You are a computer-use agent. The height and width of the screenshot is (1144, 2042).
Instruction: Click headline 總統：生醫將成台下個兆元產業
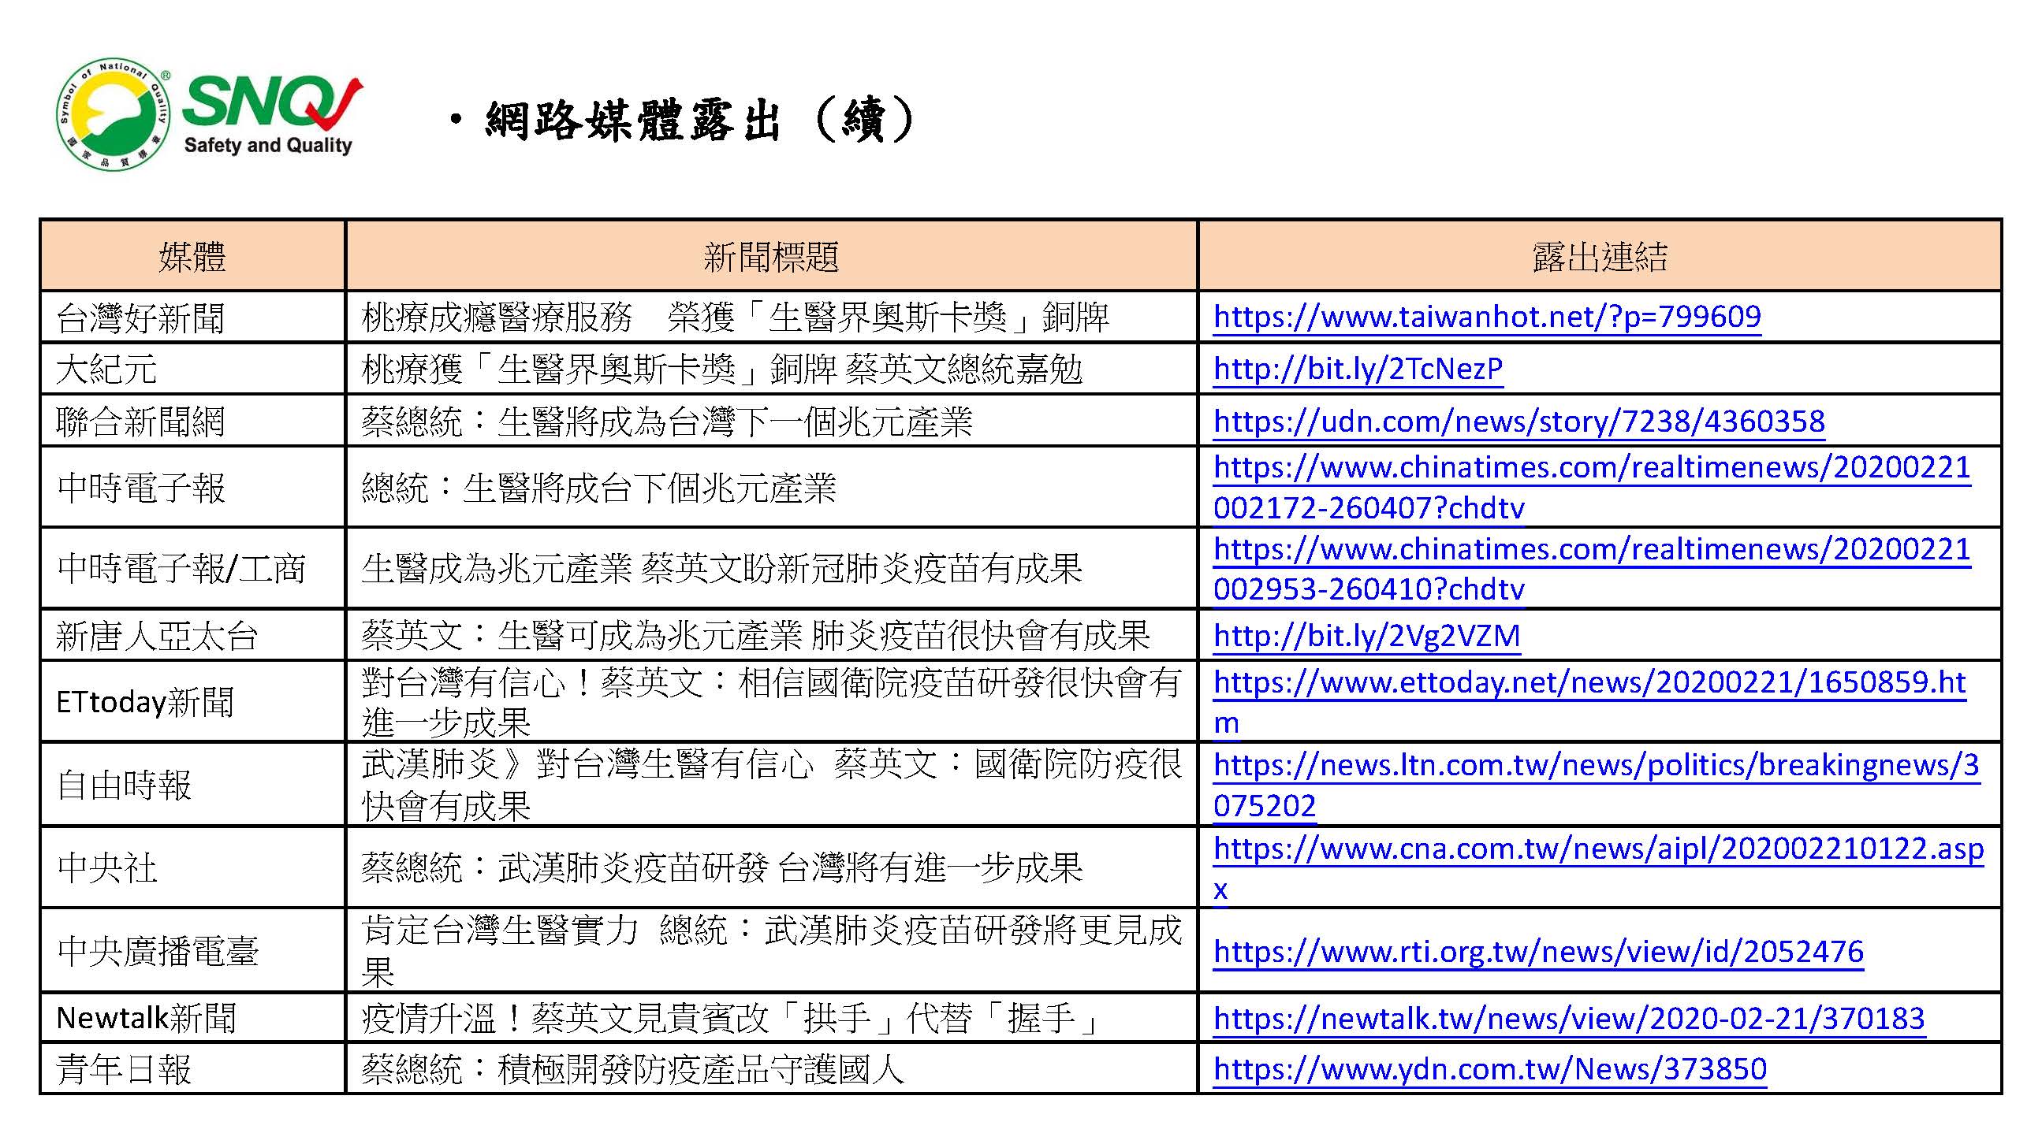tap(598, 487)
